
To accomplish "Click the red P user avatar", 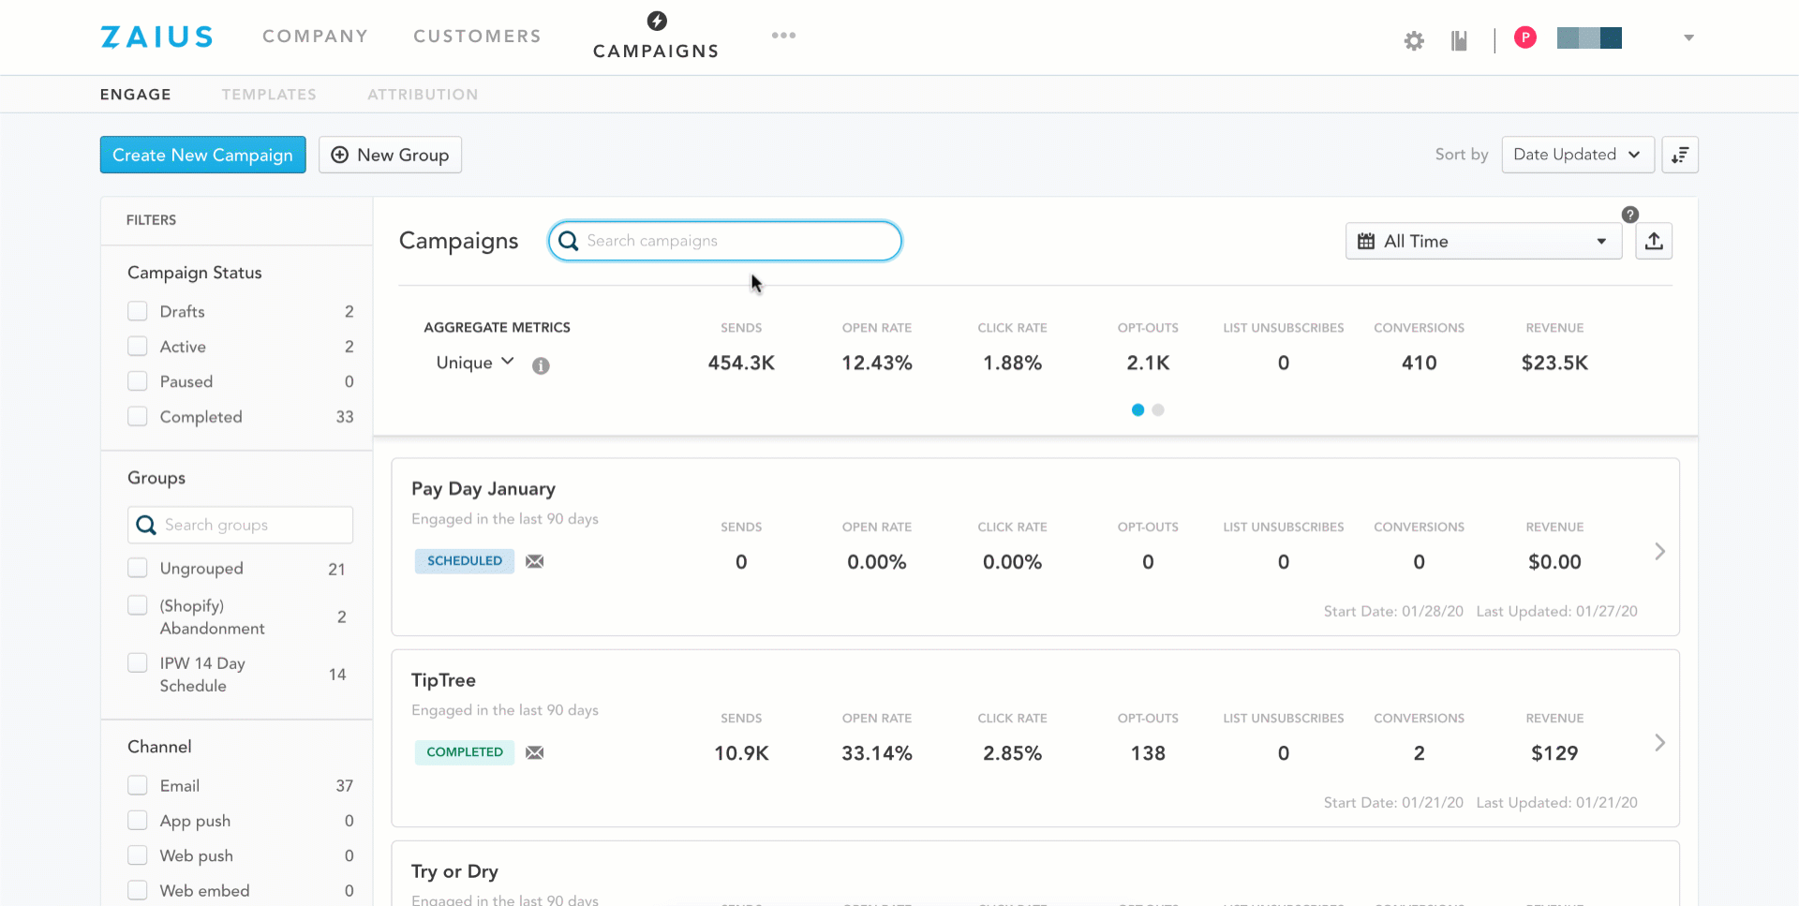I will coord(1525,37).
